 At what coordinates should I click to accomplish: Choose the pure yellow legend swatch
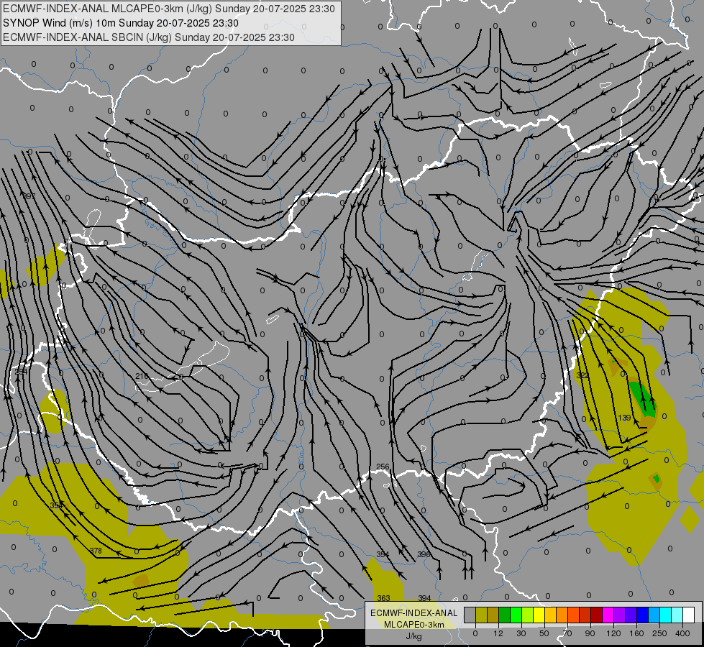539,615
